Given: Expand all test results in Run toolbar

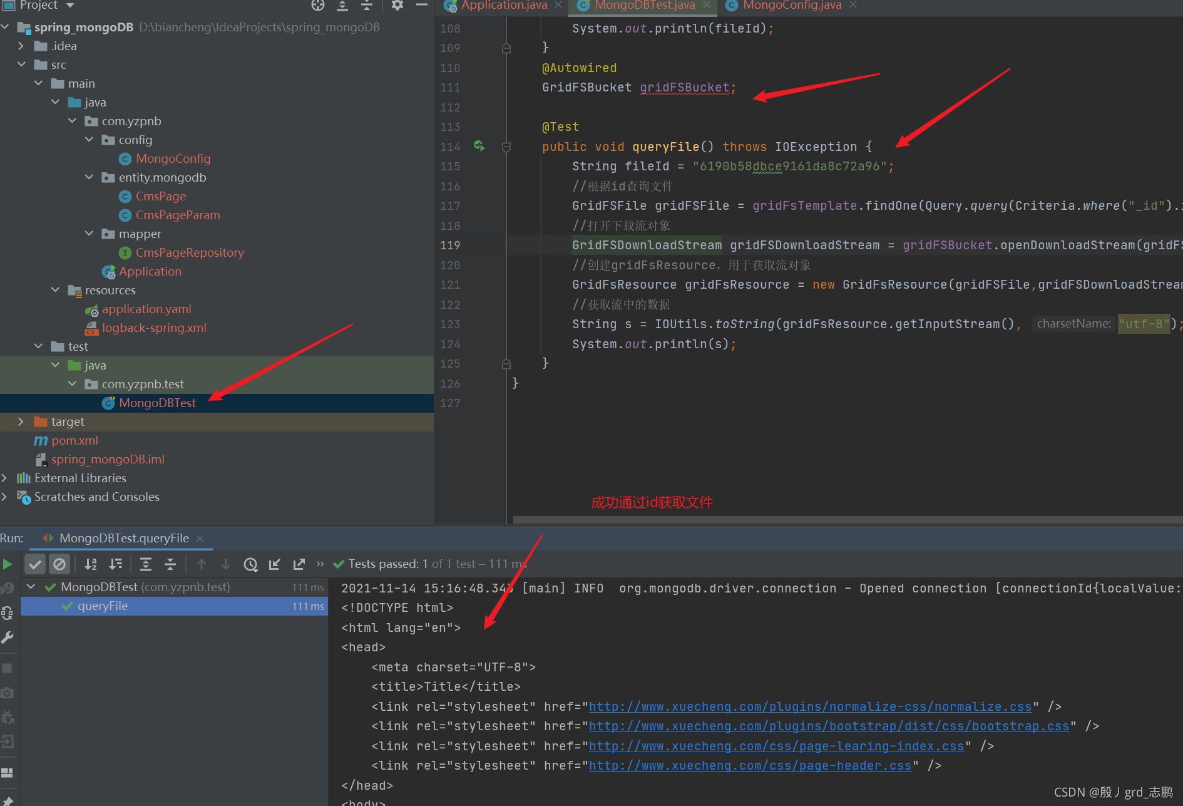Looking at the screenshot, I should click(x=146, y=564).
